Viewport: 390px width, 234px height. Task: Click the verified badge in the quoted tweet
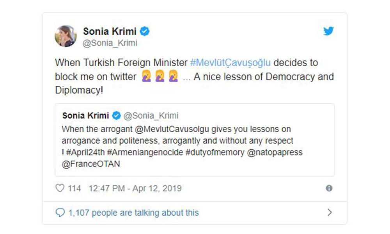(116, 116)
